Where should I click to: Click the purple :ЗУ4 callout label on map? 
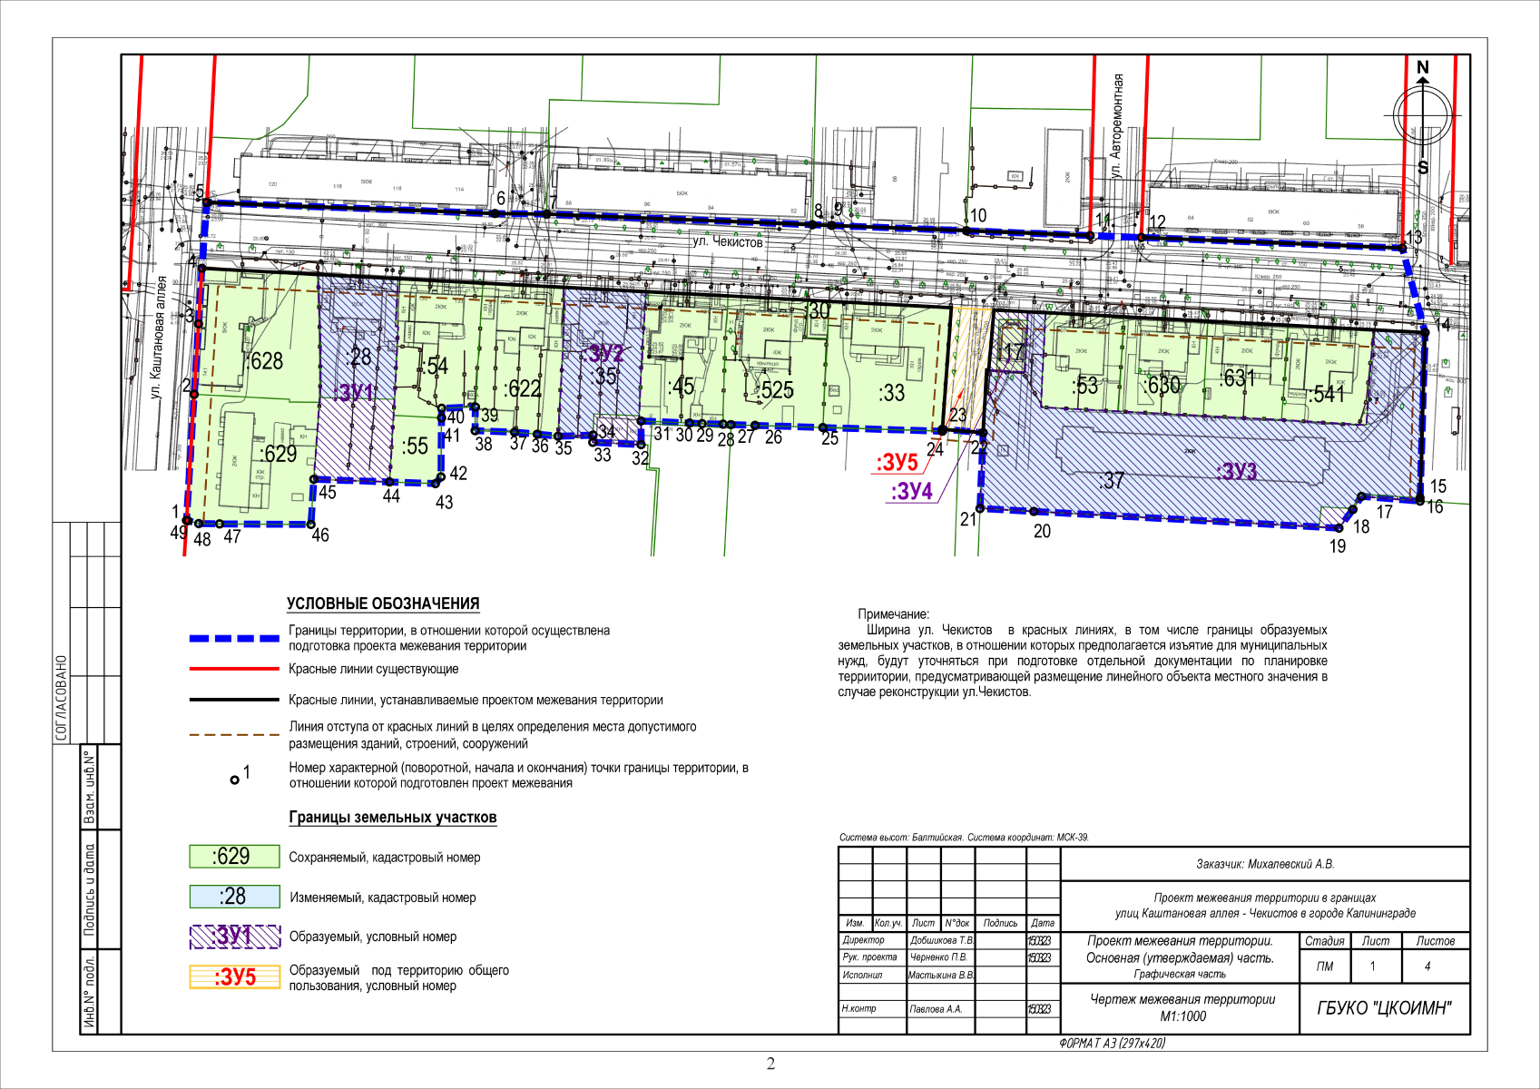click(911, 492)
